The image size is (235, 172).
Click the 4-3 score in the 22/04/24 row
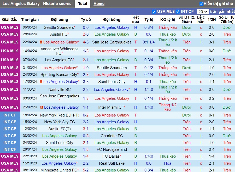coord(86,42)
